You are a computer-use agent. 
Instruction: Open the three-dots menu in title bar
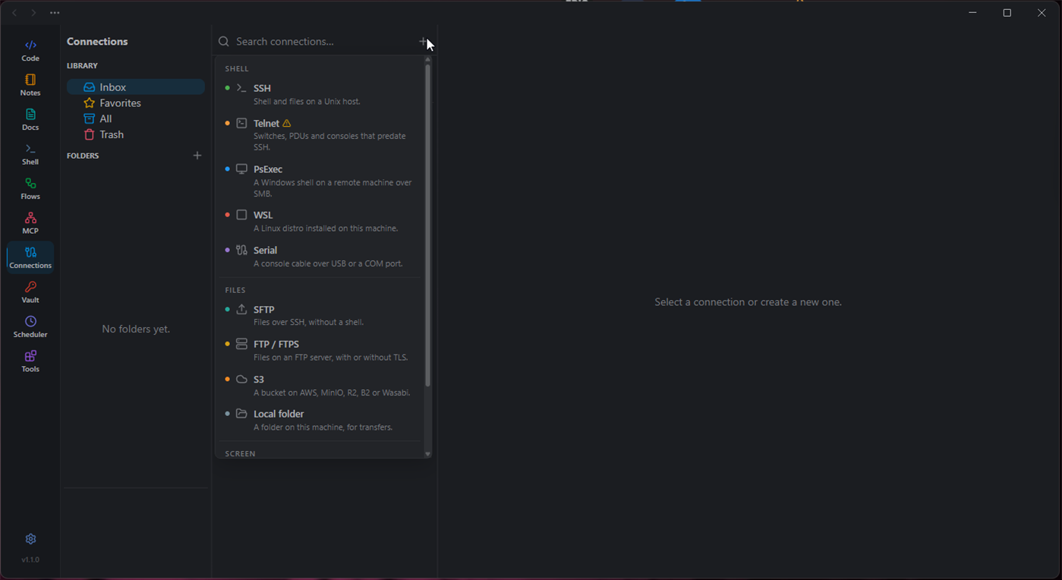click(55, 13)
